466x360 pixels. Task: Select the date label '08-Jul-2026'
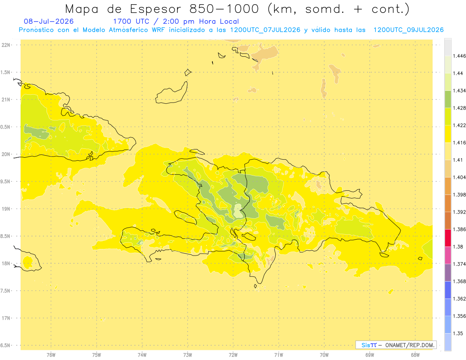(49, 21)
